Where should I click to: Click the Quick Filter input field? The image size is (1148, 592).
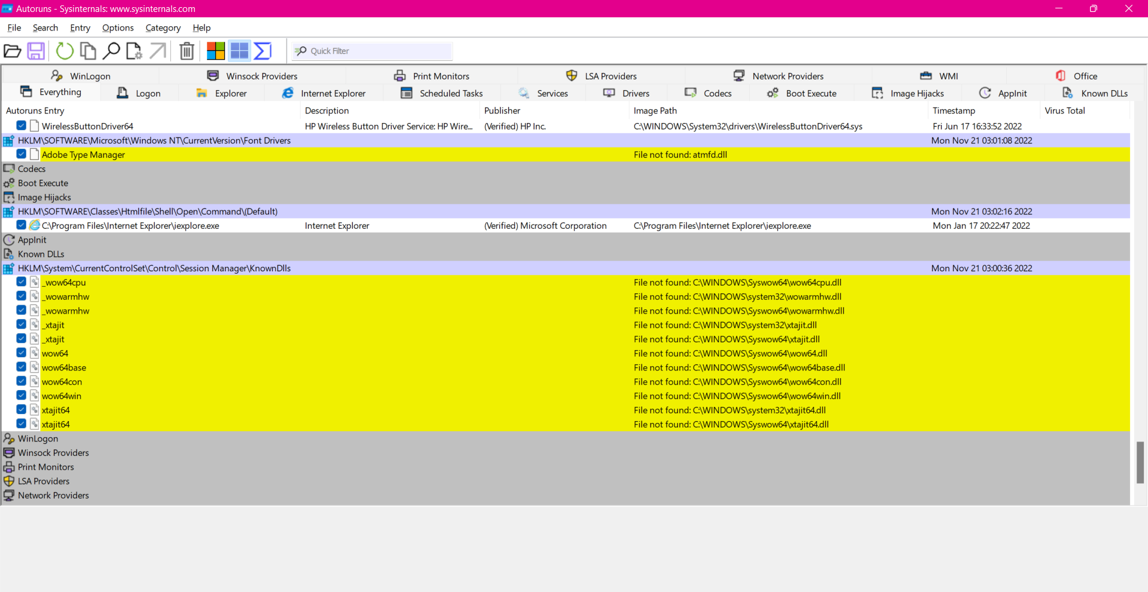tap(372, 51)
